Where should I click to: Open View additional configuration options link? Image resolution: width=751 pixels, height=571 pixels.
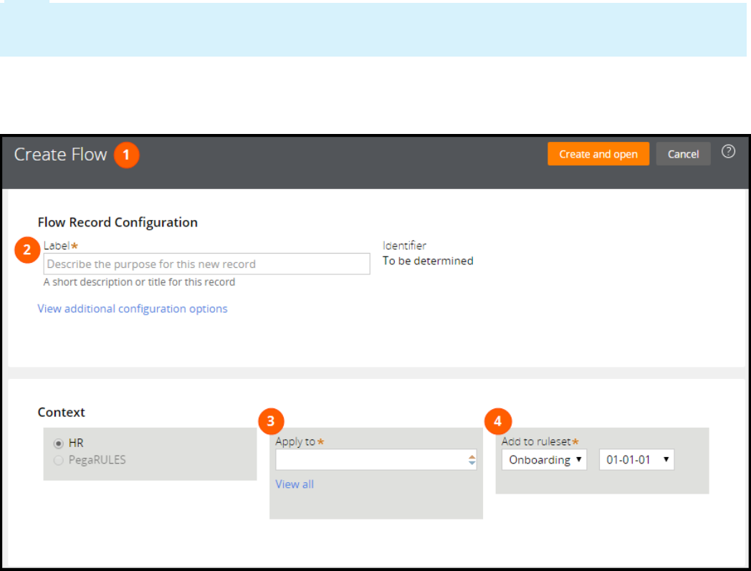tap(132, 309)
